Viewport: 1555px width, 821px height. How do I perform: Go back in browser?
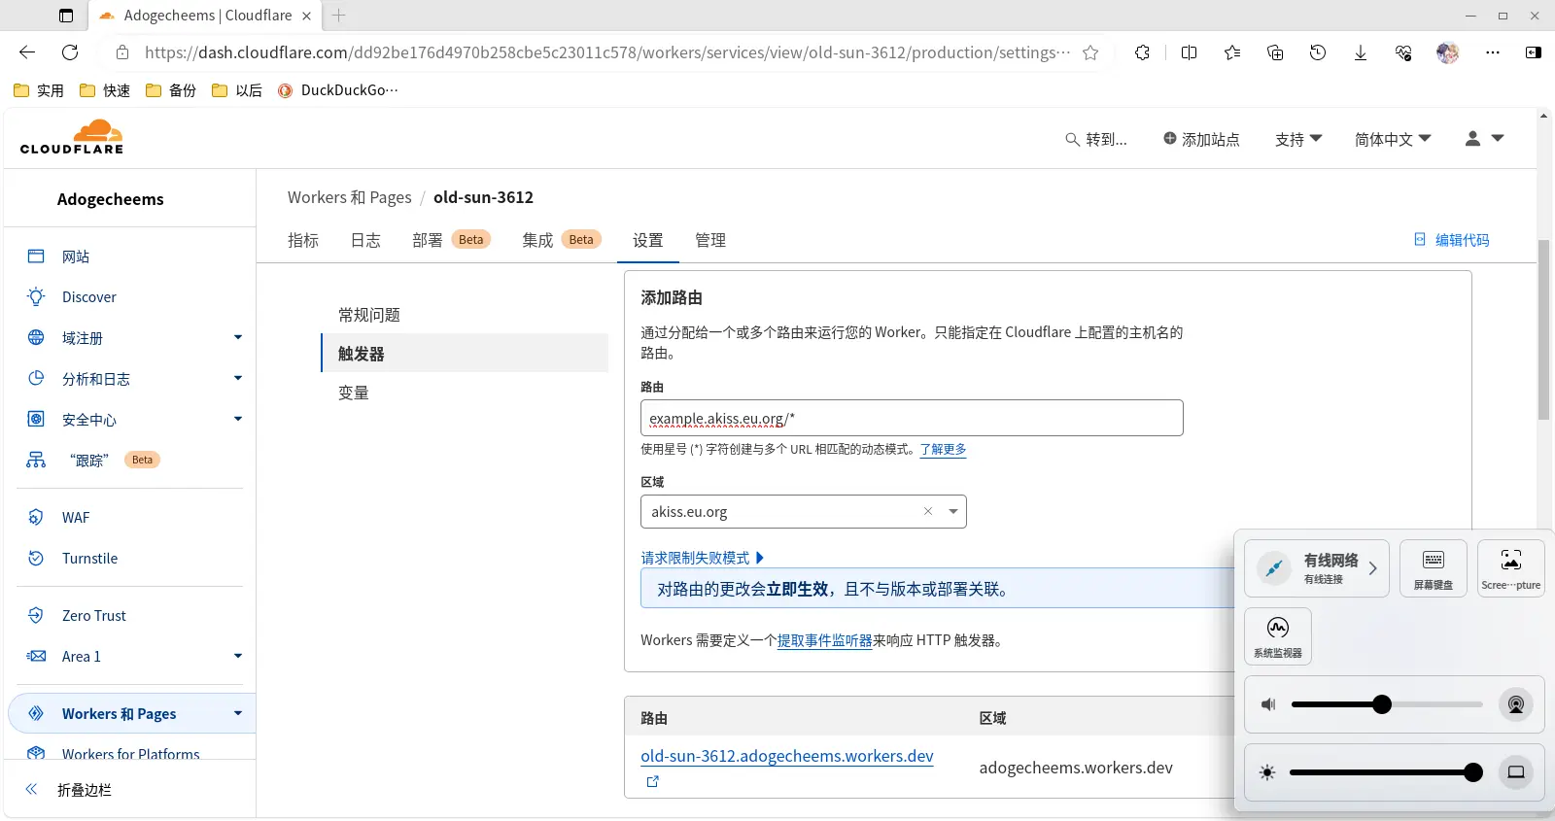coord(27,52)
